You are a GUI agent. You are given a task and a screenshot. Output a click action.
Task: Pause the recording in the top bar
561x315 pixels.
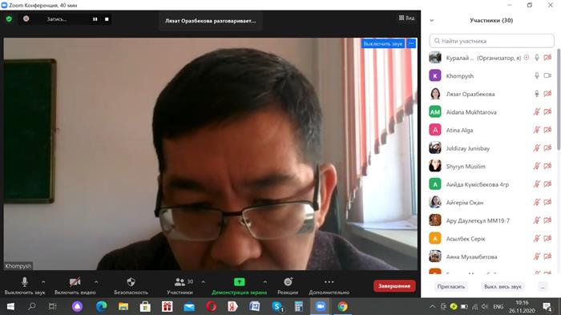tap(95, 19)
